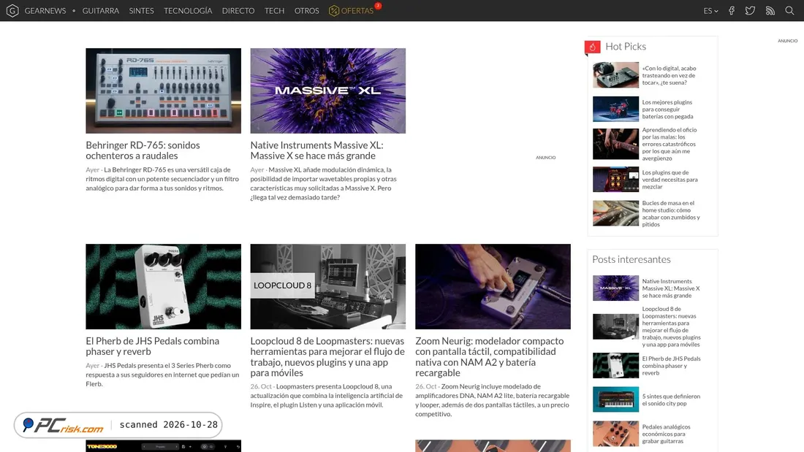
Task: Click Loopcloud thumbnail in Posts interesantes
Action: pos(616,326)
